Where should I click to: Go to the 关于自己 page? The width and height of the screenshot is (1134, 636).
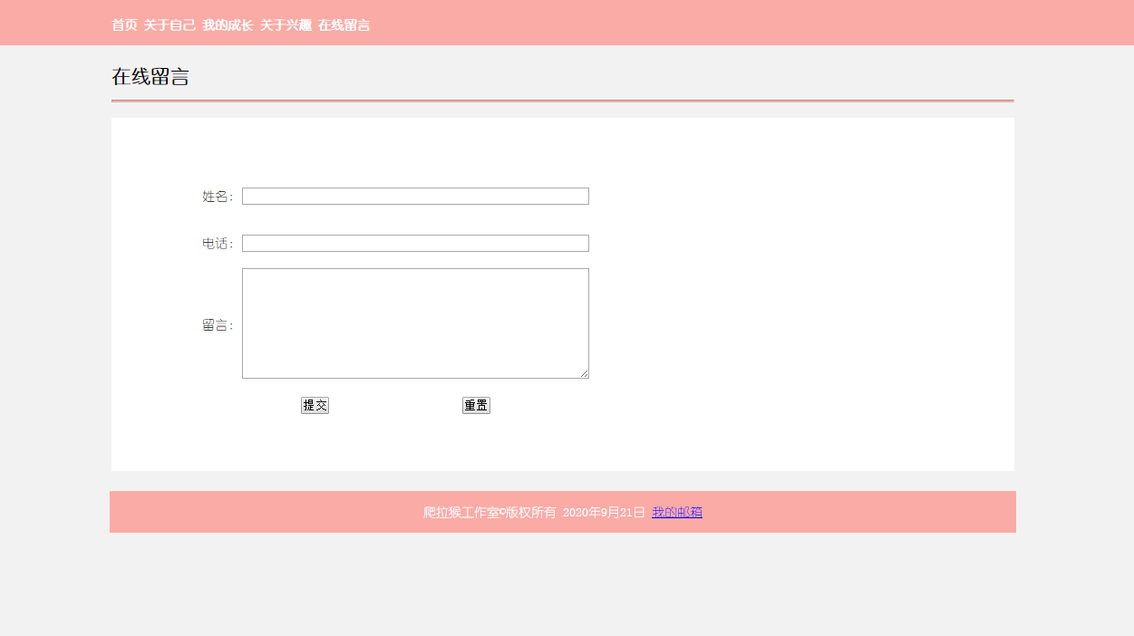pyautogui.click(x=170, y=25)
